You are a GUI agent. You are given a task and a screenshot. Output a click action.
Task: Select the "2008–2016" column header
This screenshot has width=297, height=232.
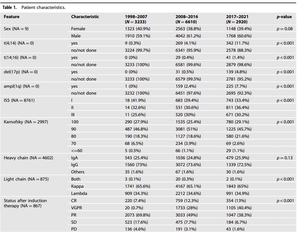pyautogui.click(x=187, y=17)
